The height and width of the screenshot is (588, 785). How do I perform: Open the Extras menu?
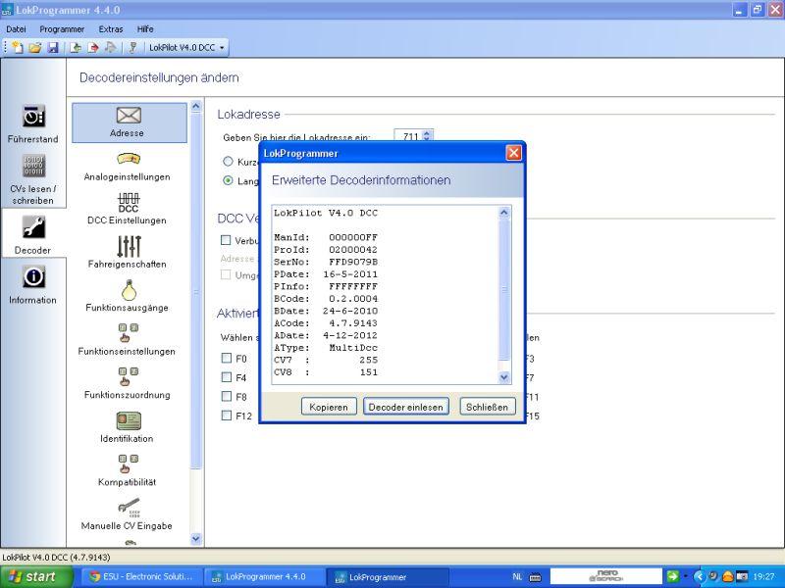coord(111,29)
